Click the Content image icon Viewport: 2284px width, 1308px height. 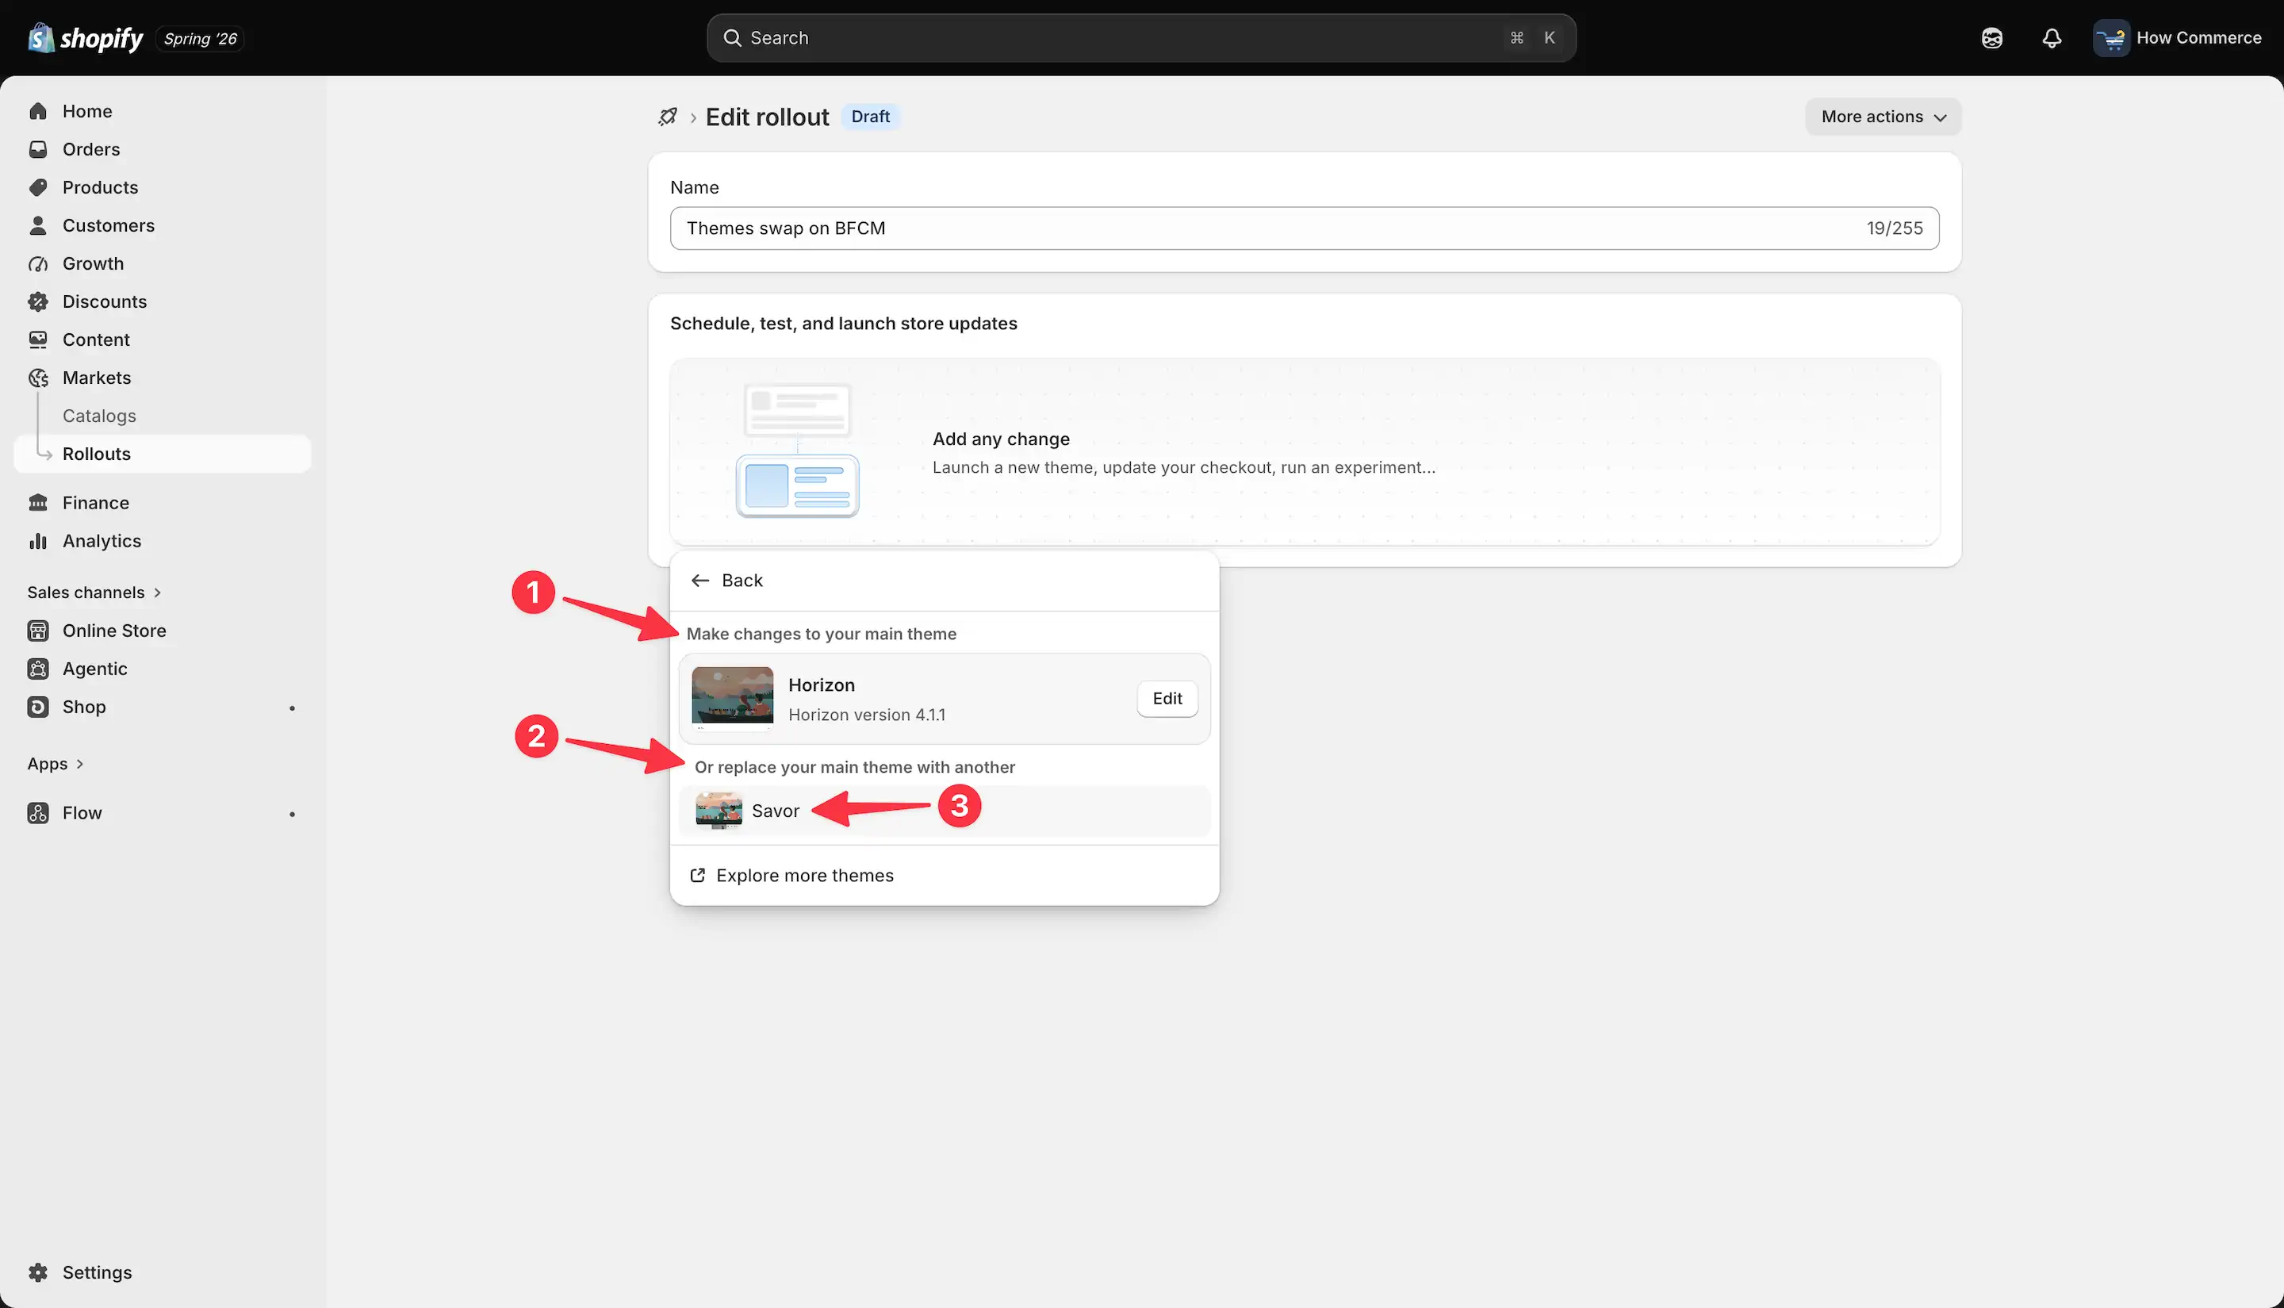pyautogui.click(x=38, y=339)
